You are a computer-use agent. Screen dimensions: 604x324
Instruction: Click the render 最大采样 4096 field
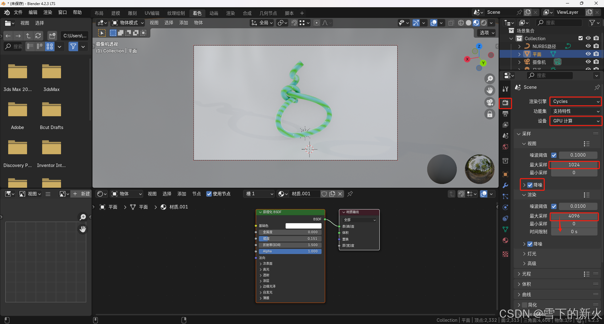574,216
